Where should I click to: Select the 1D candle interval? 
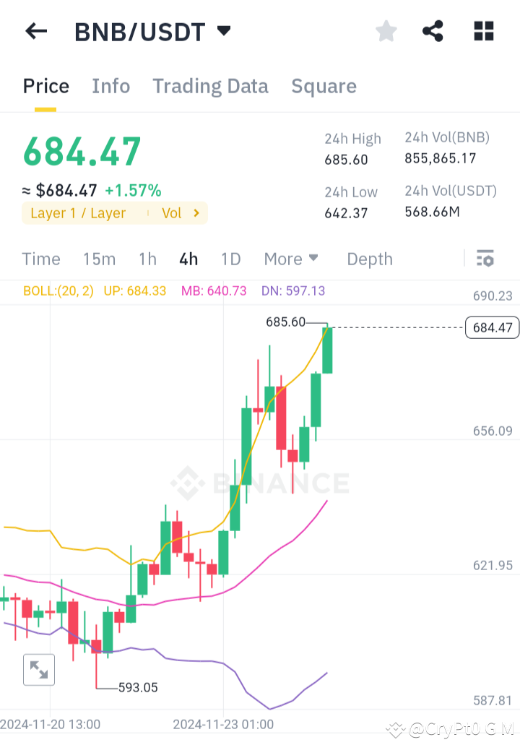(231, 258)
